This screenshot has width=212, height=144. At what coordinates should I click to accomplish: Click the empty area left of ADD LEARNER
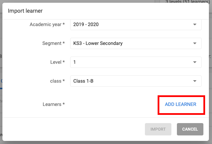(x=110, y=104)
